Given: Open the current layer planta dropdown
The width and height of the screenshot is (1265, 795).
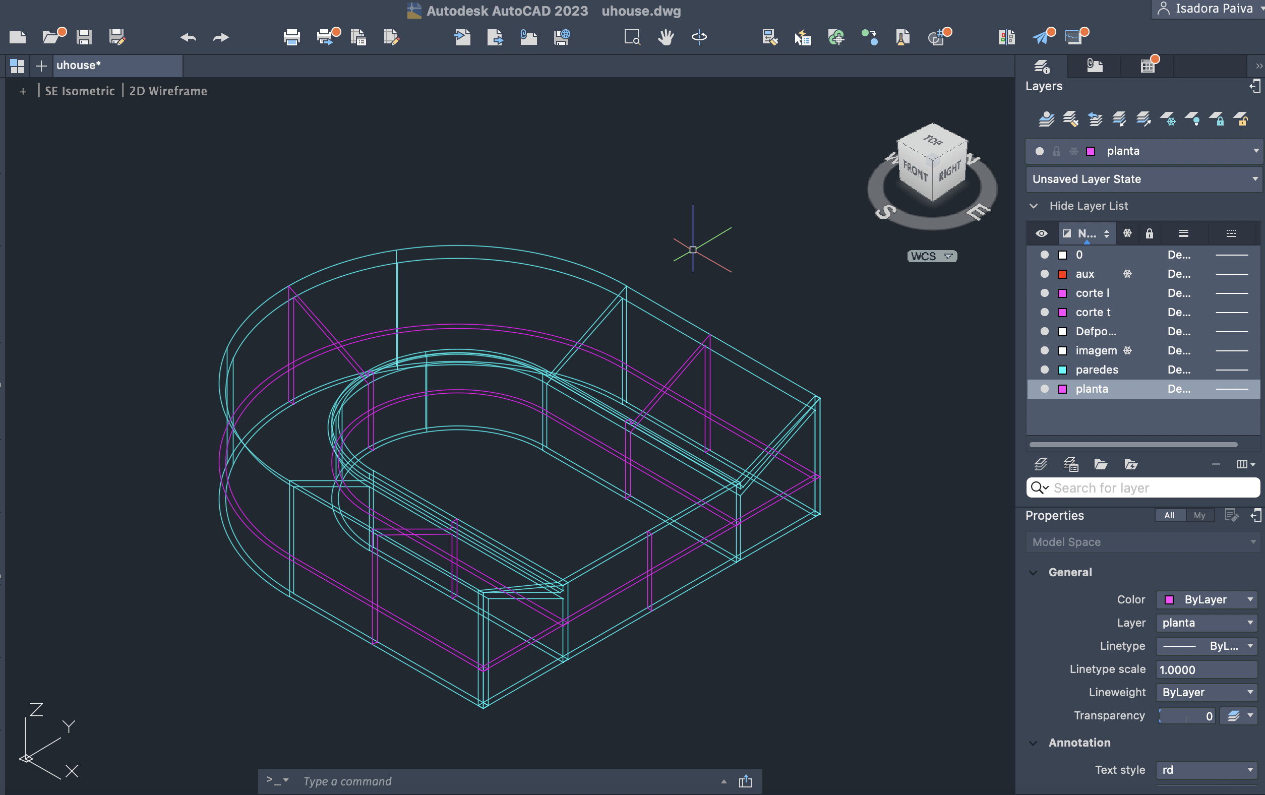Looking at the screenshot, I should tap(1256, 151).
